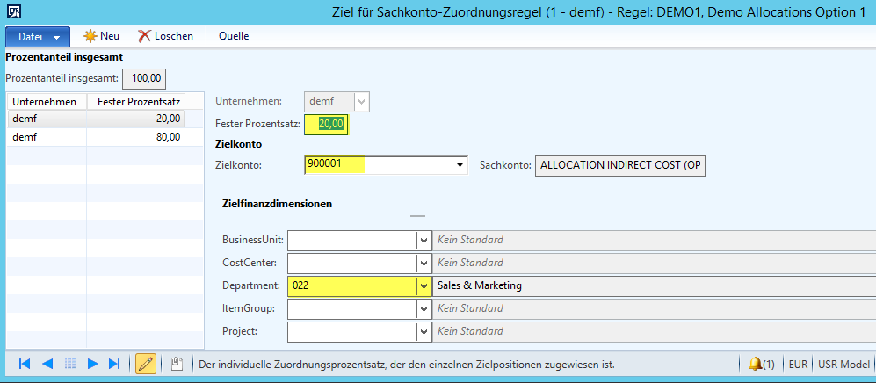Image resolution: width=876 pixels, height=383 pixels.
Task: Expand the Department dimension dropdown
Action: click(x=423, y=285)
